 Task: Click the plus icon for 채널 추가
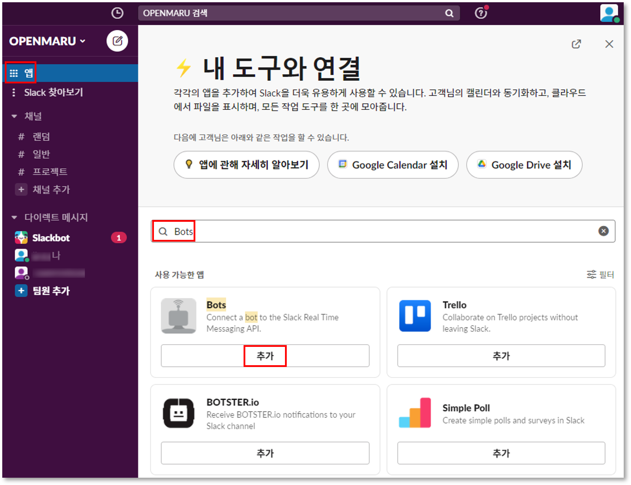point(21,190)
